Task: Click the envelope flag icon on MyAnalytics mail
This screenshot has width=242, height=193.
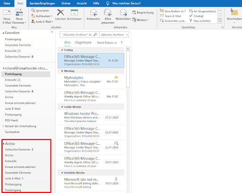Action: coord(116,77)
